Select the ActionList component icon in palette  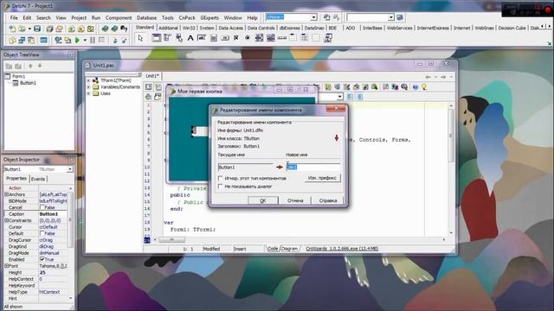(327, 38)
